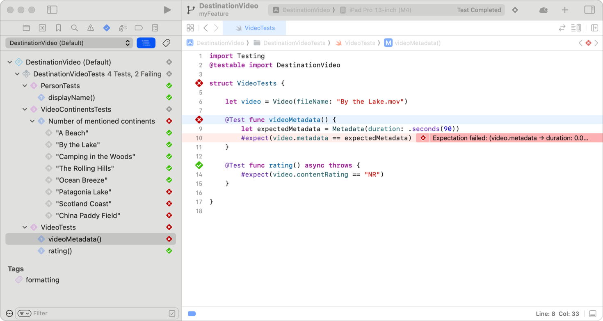
Task: Open the Report navigator icon
Action: tap(155, 28)
